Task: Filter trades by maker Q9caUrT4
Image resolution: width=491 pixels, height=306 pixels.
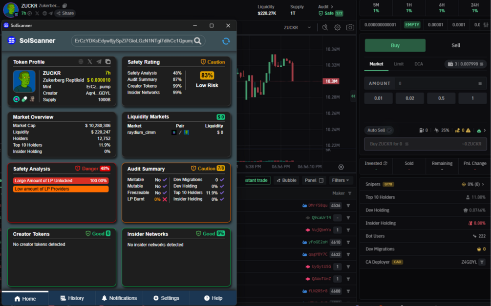Action: [348, 218]
